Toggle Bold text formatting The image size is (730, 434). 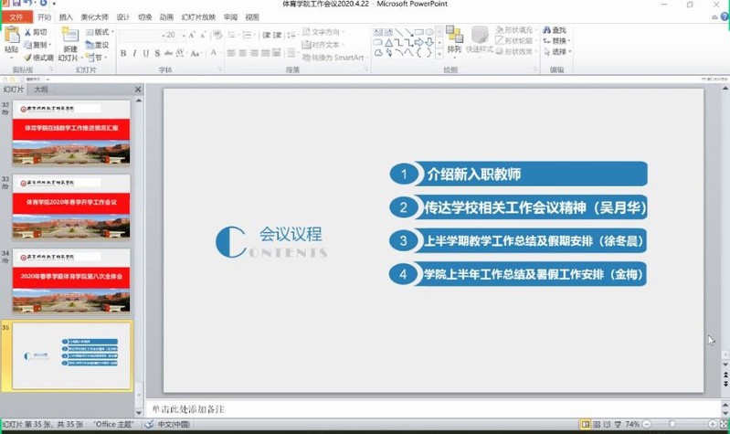tap(123, 53)
